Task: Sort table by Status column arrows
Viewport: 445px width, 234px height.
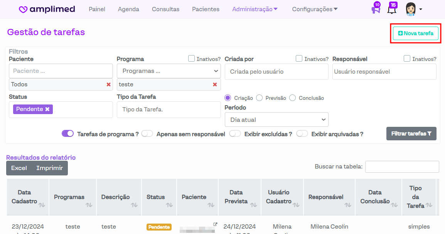Action: 169,205
